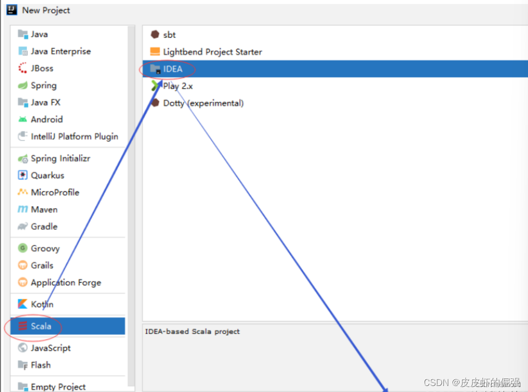Pick MicroProfile project type
Image resolution: width=528 pixels, height=392 pixels.
(x=55, y=192)
